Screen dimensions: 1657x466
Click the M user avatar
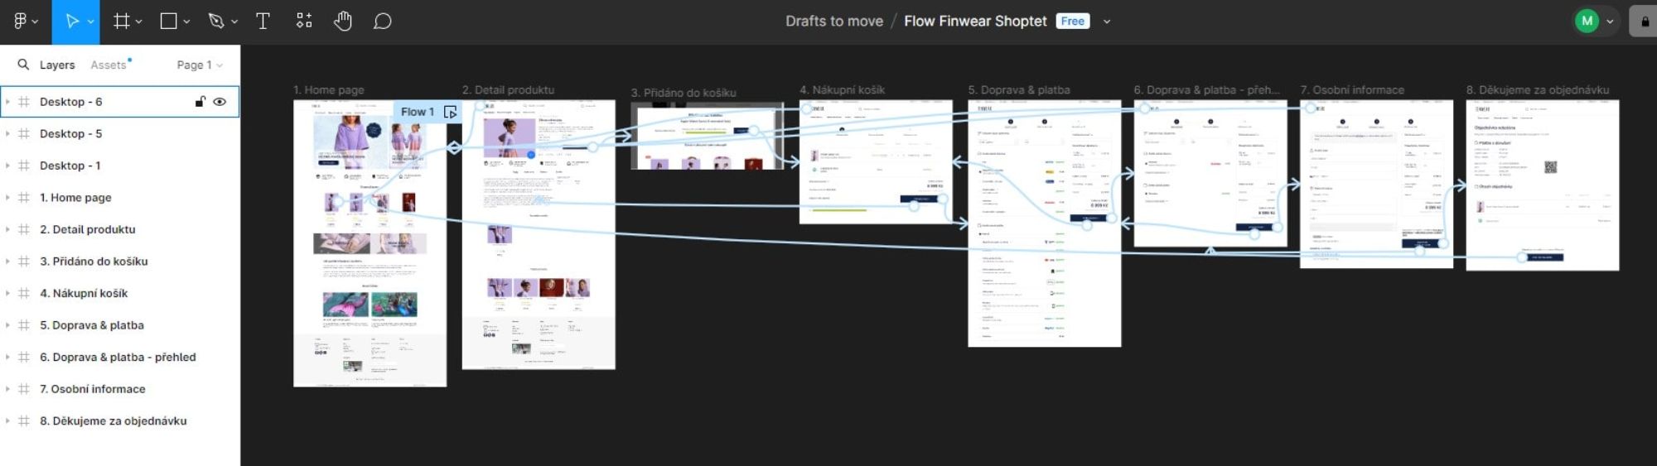tap(1587, 22)
